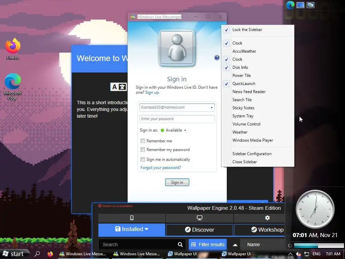Show hidden tray icons chevron
The height and width of the screenshot is (259, 345).
click(290, 254)
